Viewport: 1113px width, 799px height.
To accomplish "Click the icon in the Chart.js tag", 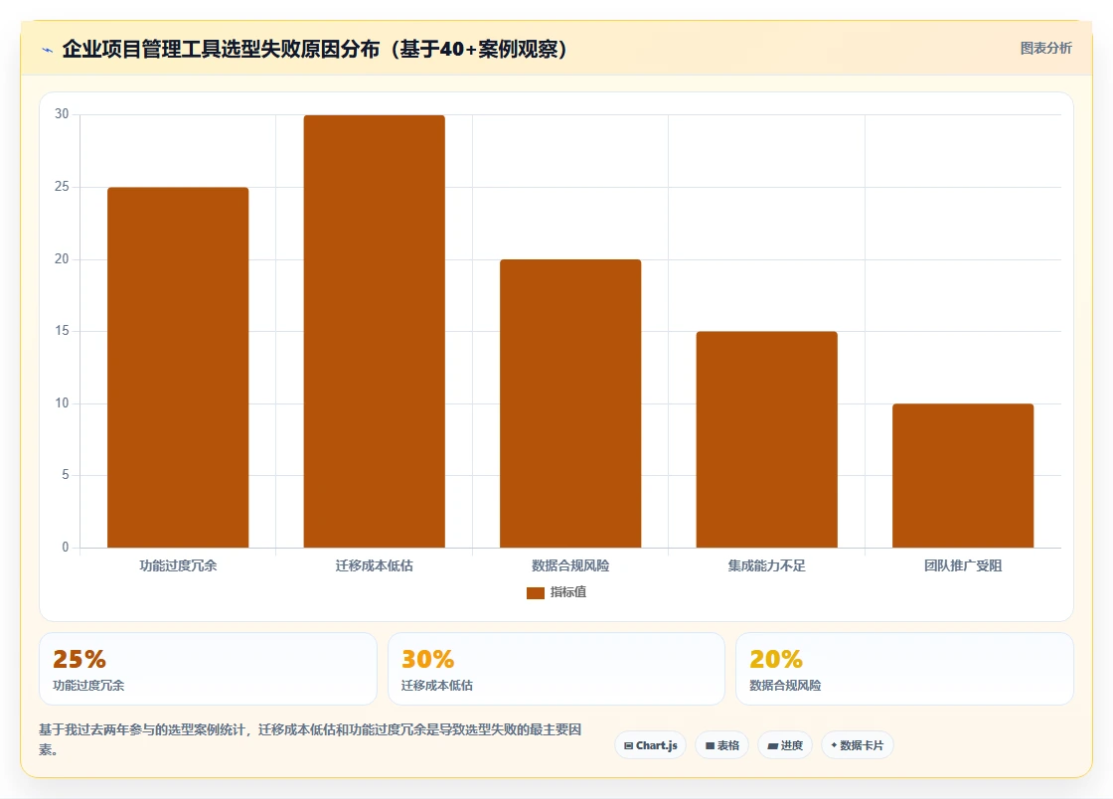I will 628,745.
